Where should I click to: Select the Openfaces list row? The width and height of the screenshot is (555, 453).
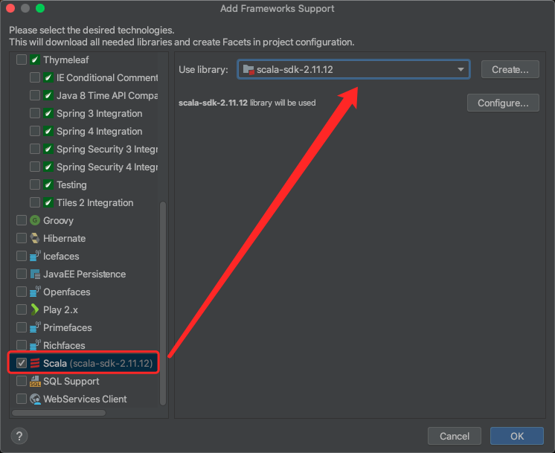84,292
